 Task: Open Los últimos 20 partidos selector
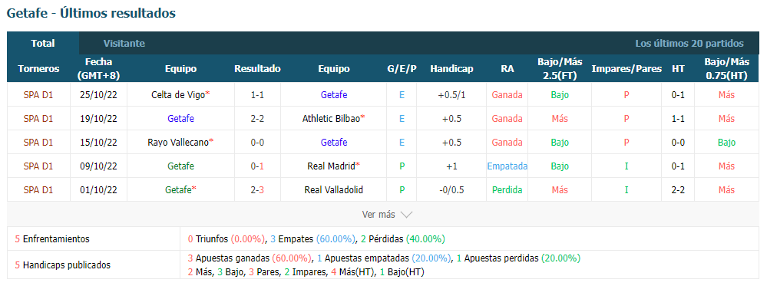[689, 43]
